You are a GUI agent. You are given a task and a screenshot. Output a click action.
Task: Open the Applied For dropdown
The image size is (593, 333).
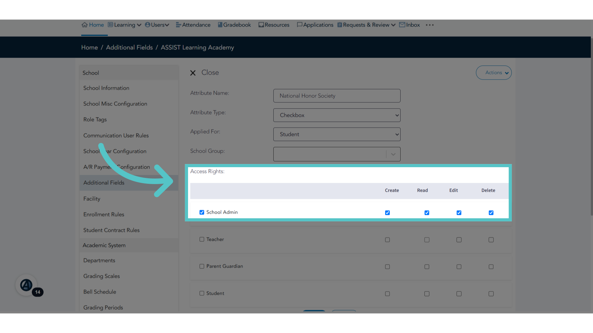coord(337,134)
